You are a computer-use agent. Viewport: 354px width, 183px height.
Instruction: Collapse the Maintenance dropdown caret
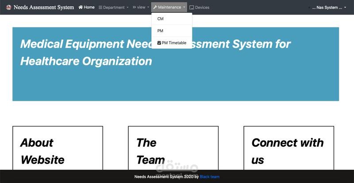pyautogui.click(x=184, y=7)
